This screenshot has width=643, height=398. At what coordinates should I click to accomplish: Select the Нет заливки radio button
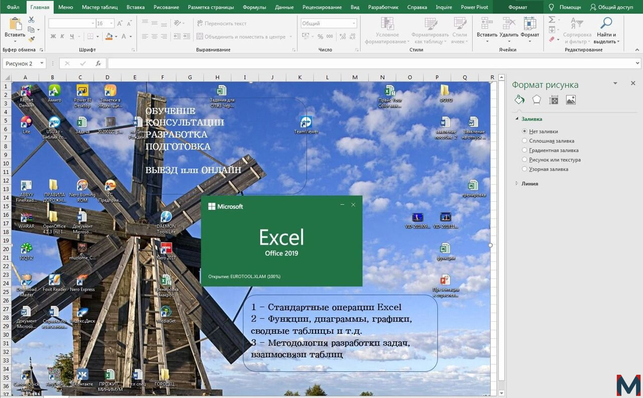(x=525, y=131)
